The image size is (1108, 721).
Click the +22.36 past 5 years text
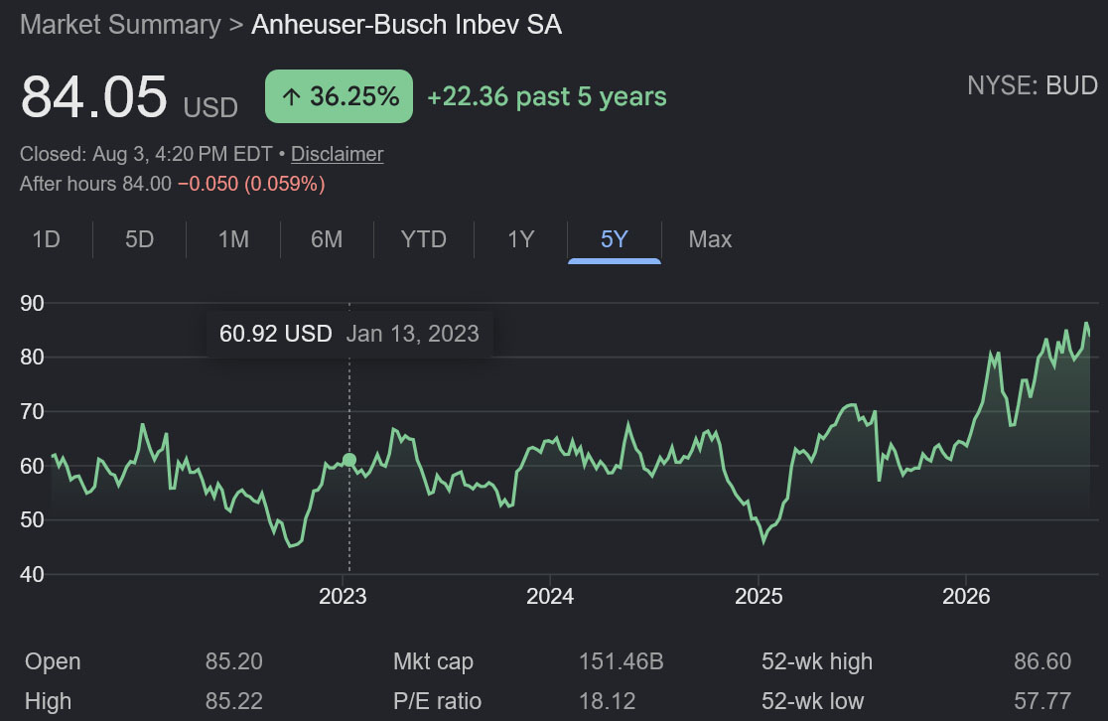tap(547, 97)
